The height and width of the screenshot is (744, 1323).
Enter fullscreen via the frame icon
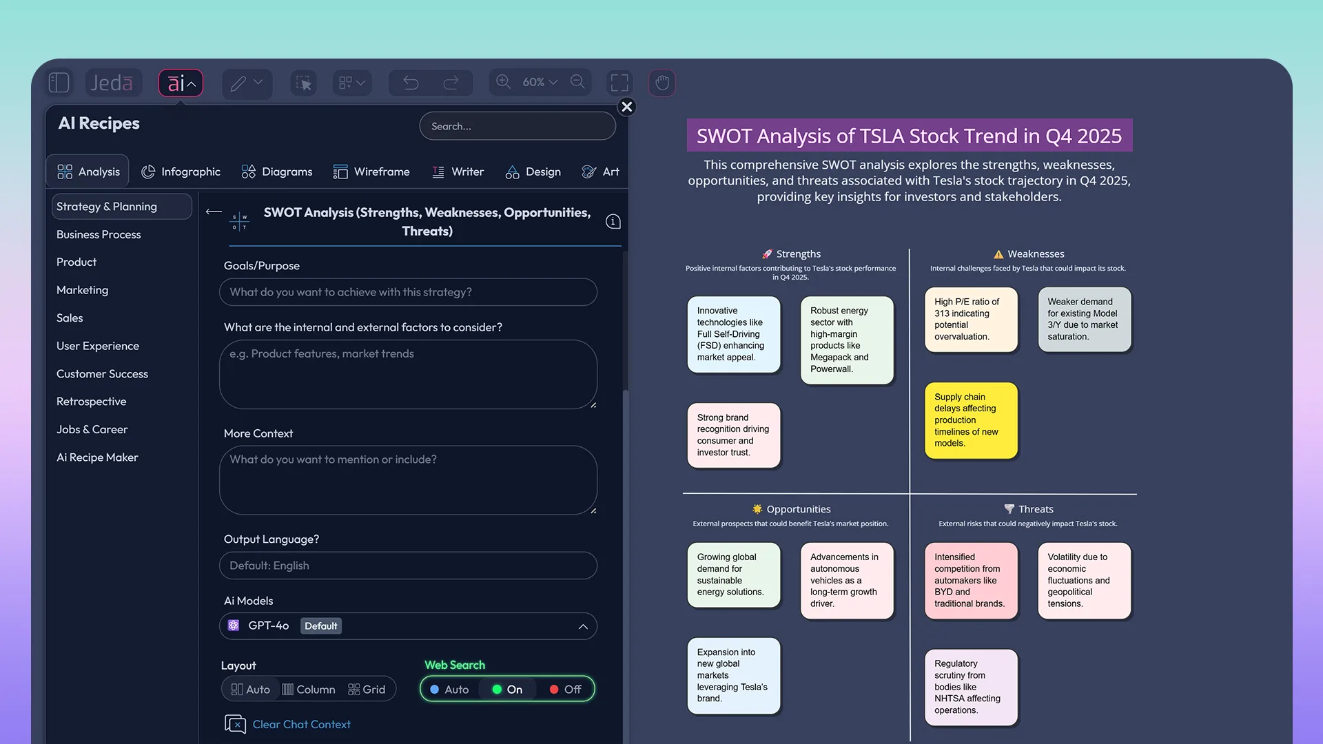[619, 82]
